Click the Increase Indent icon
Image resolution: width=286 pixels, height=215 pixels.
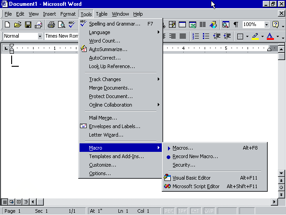[x=227, y=36]
